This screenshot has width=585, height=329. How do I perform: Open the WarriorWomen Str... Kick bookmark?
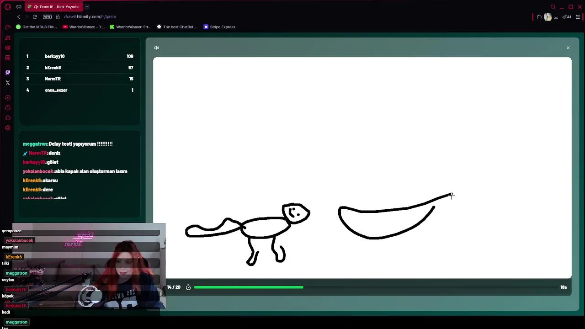tap(130, 27)
